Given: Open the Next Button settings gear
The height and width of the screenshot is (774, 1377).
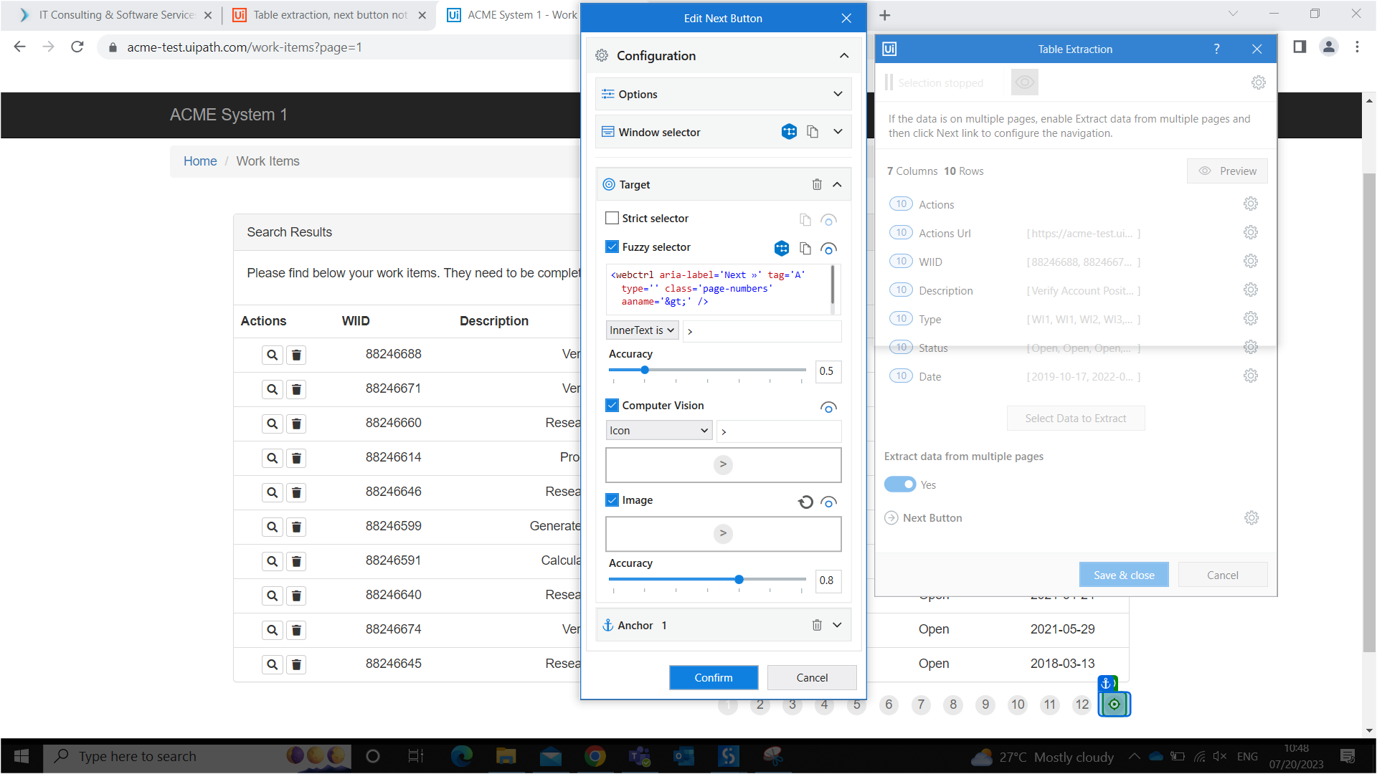Looking at the screenshot, I should pos(1251,518).
